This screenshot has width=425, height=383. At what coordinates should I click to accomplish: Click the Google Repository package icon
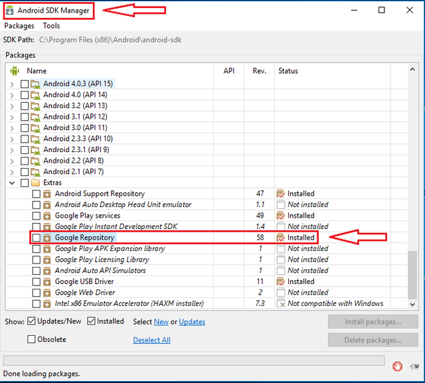pyautogui.click(x=47, y=238)
